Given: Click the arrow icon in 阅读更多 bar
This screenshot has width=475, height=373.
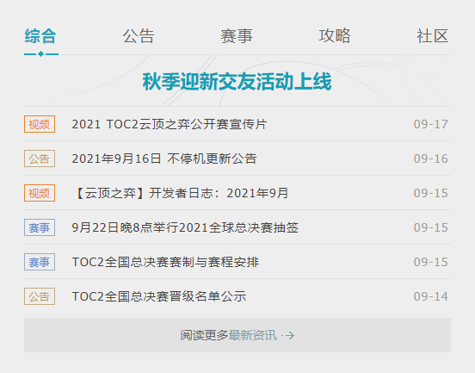Looking at the screenshot, I should (x=289, y=335).
